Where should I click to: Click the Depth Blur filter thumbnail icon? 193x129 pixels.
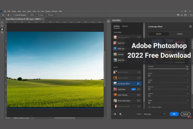(x=115, y=89)
